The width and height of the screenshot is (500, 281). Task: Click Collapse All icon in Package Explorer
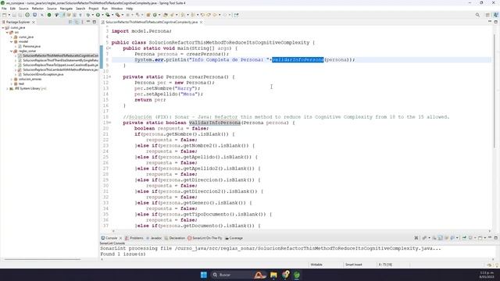pyautogui.click(x=70, y=22)
